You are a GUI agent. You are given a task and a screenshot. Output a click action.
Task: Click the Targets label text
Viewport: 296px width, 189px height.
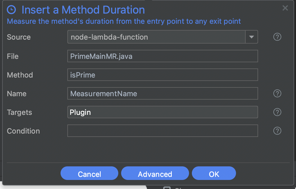19,112
